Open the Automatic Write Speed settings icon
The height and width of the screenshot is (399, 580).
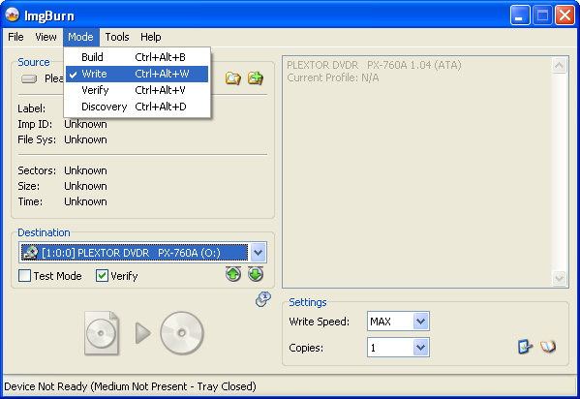point(525,347)
